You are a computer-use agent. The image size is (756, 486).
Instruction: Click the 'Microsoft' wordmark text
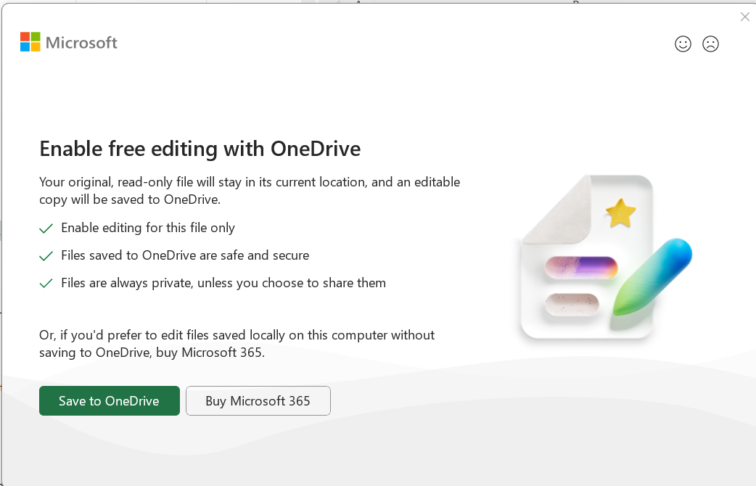pos(81,42)
